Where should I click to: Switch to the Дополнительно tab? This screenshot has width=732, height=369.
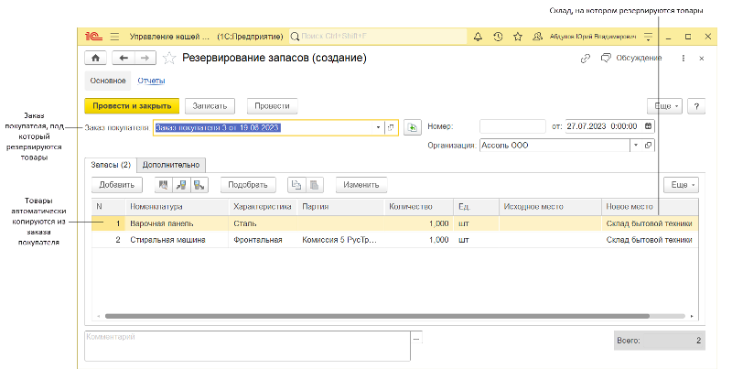point(171,165)
